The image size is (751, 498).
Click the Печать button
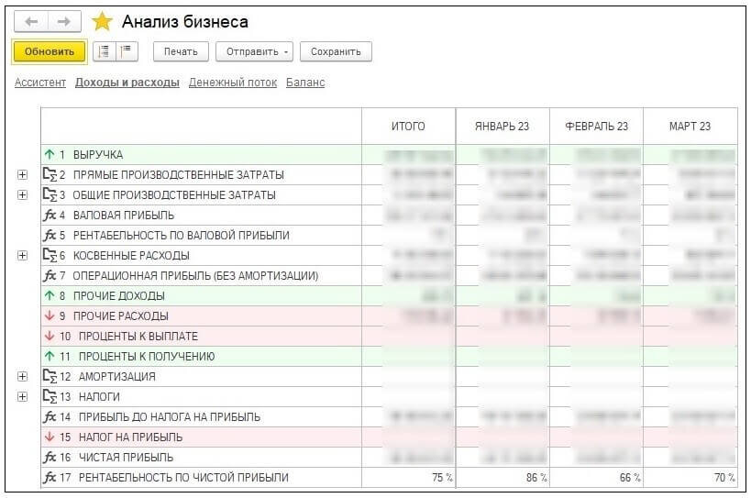click(x=181, y=52)
